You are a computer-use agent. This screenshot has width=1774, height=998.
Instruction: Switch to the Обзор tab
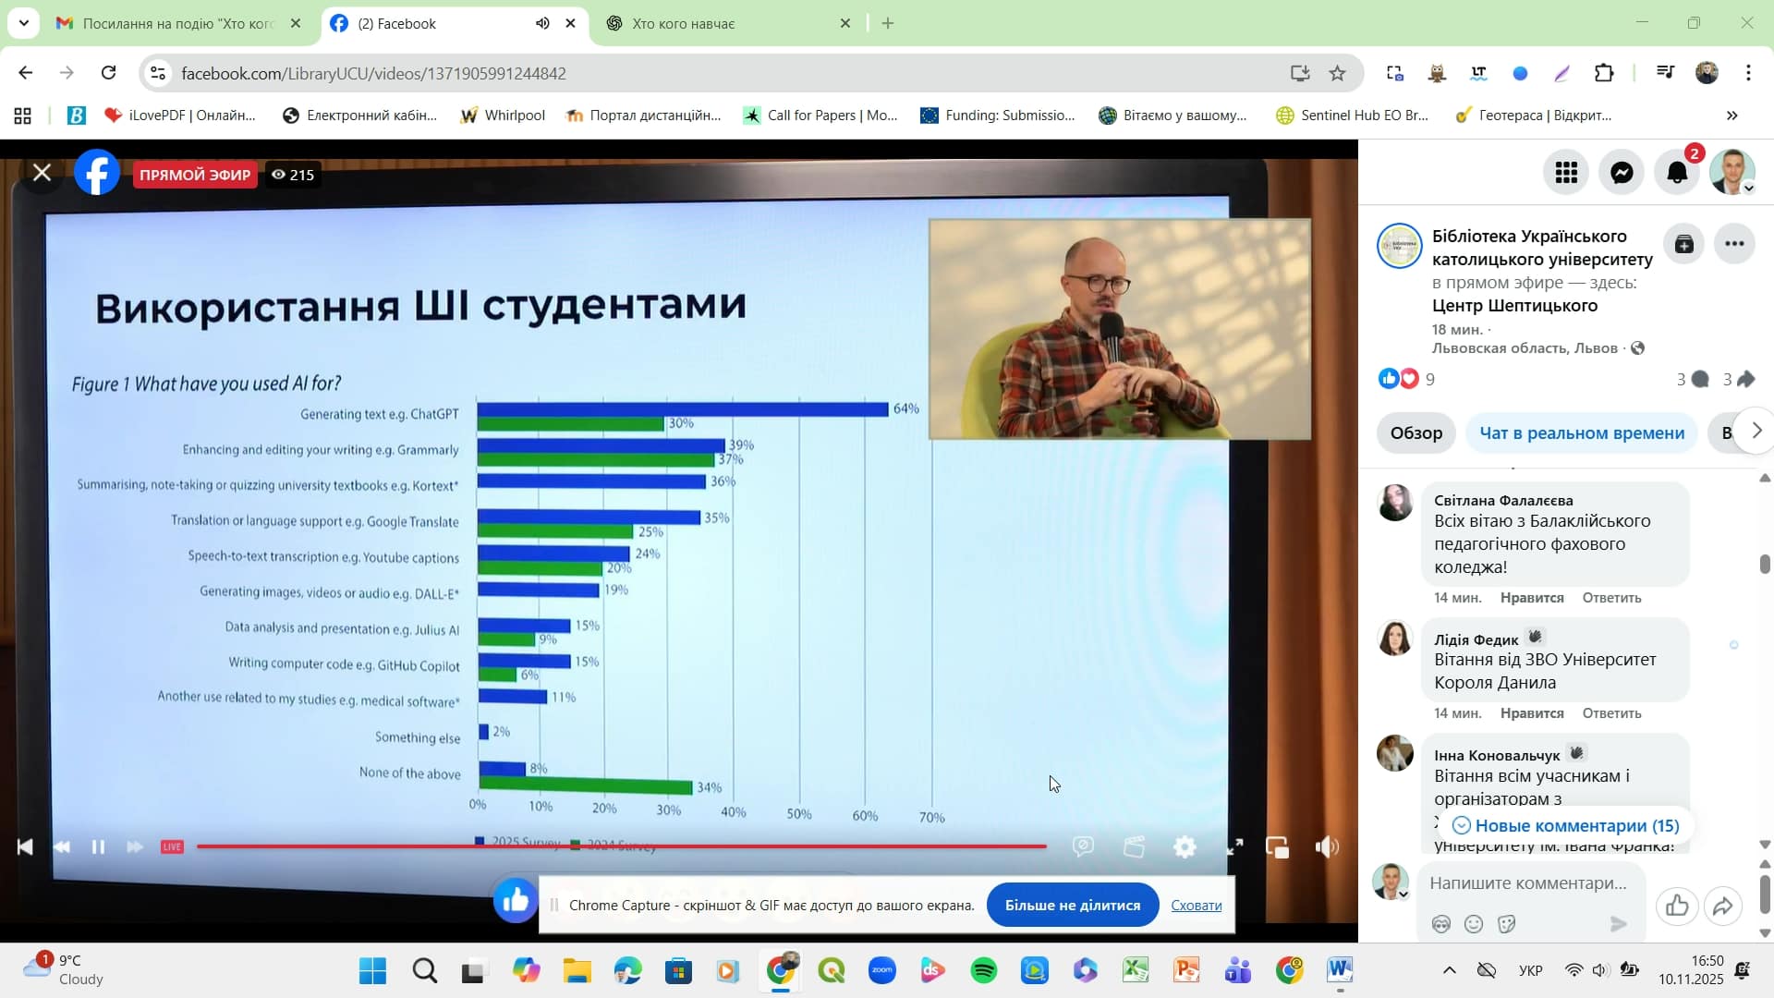1416,433
